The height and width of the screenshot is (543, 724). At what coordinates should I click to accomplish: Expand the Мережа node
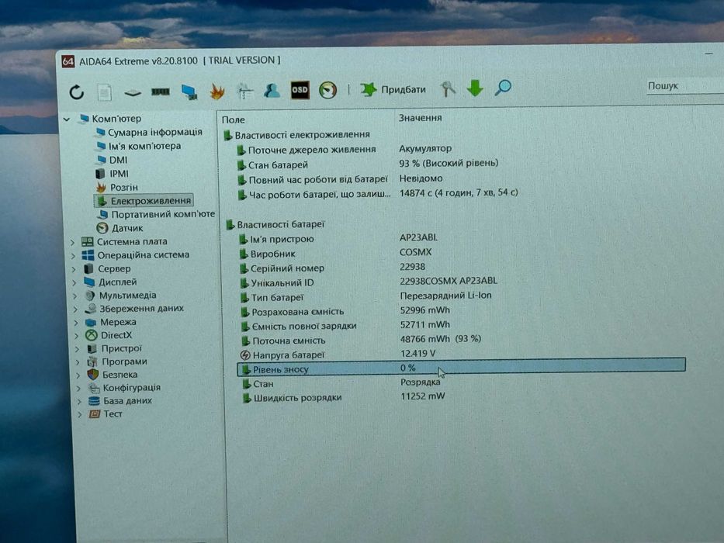tap(76, 323)
